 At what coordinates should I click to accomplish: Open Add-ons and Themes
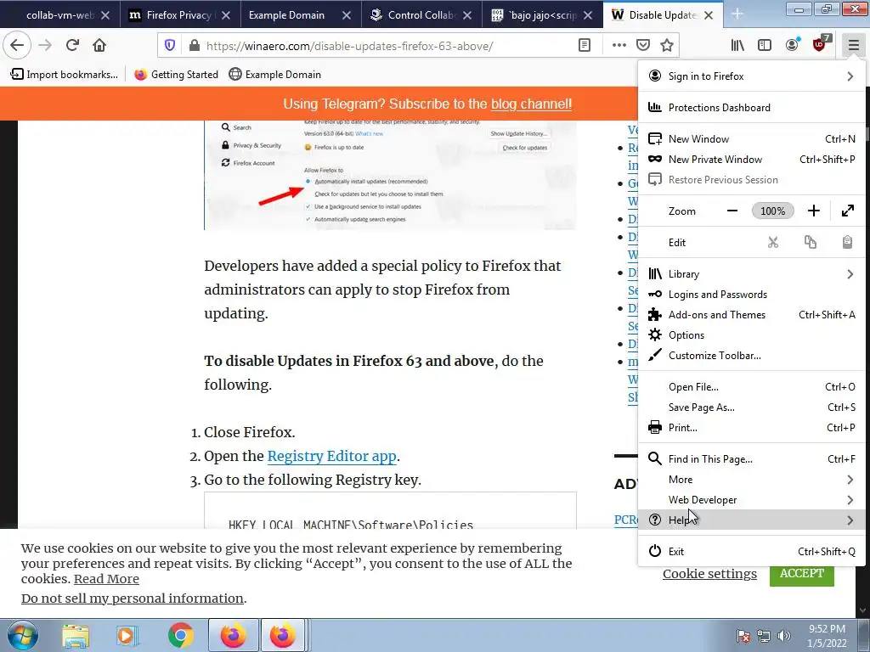coord(752,315)
